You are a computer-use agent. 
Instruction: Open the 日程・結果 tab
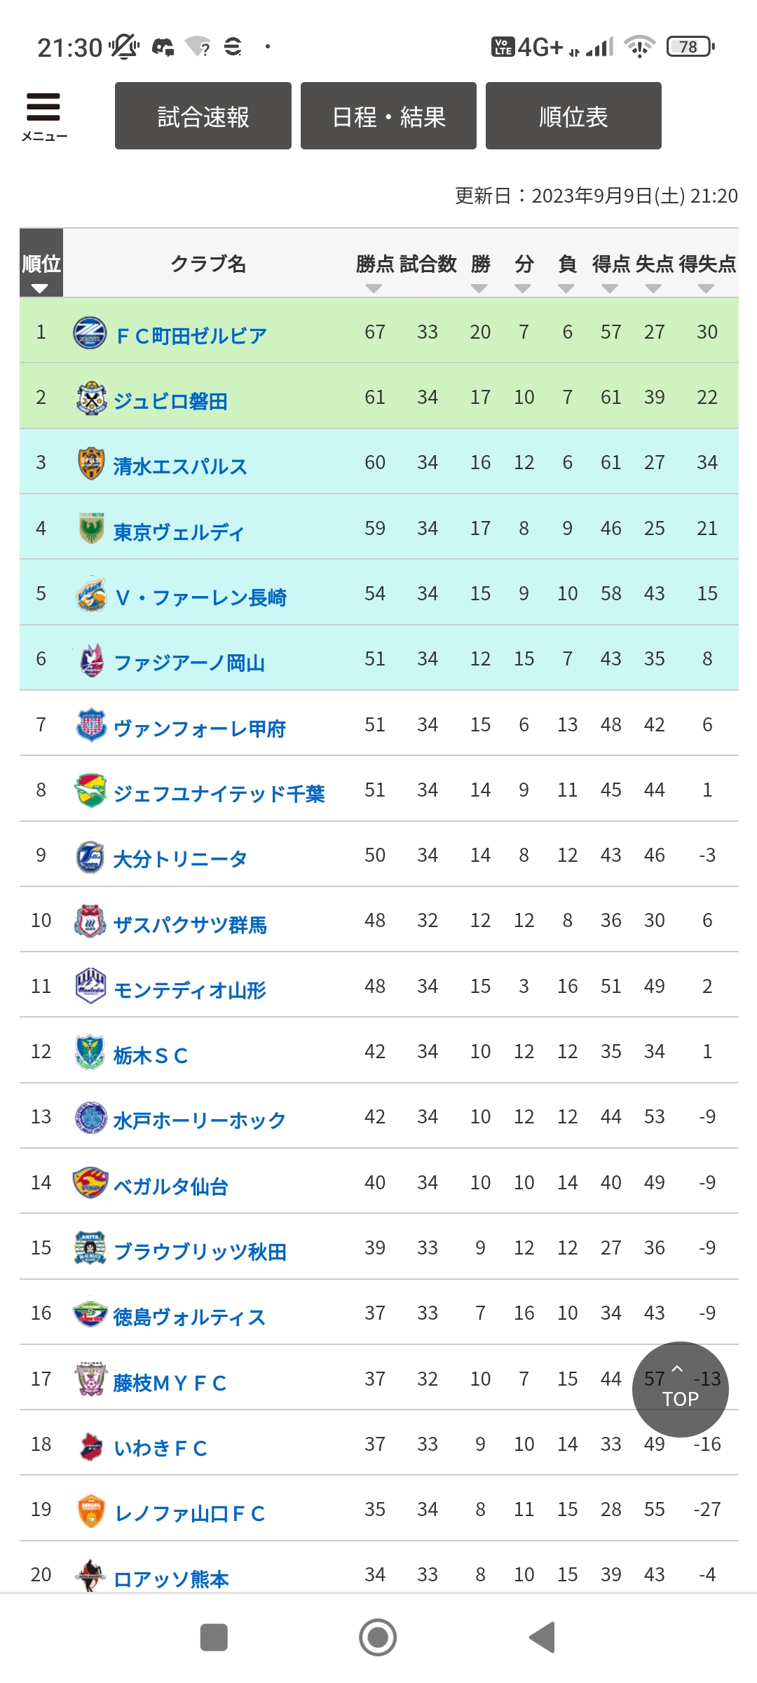(388, 116)
